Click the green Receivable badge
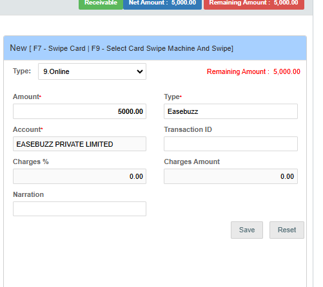The height and width of the screenshot is (287, 323). 101,3
